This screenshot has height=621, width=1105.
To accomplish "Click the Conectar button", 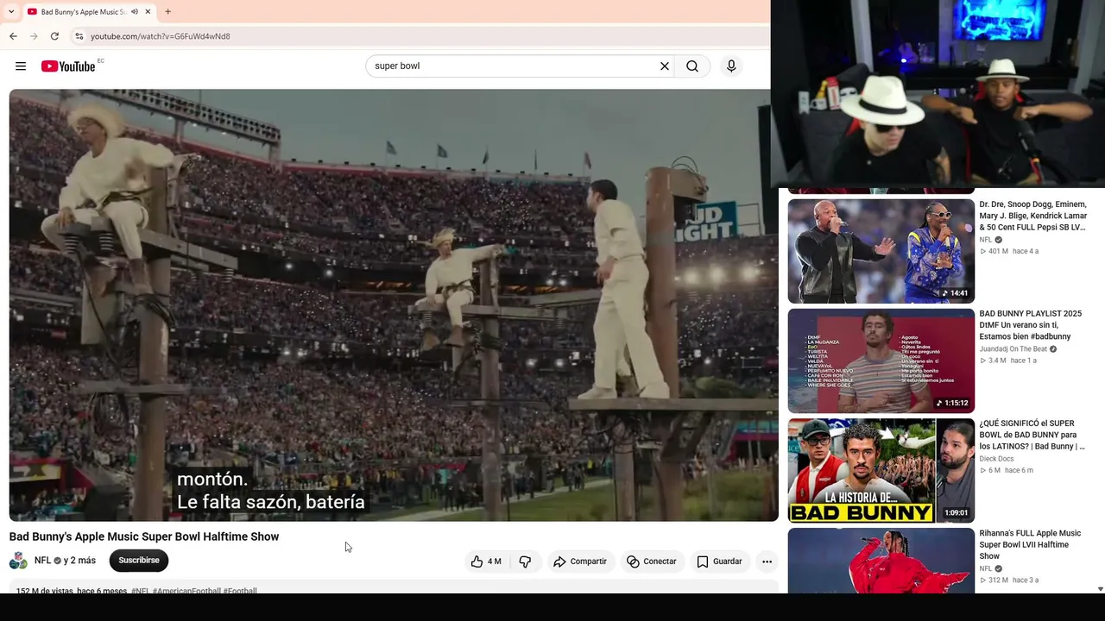I will pos(652,561).
